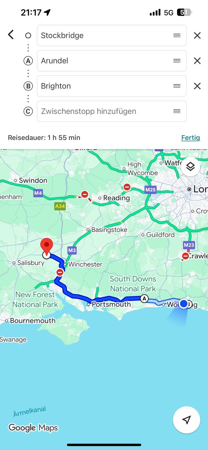Delete the Brighton stop with its X
The height and width of the screenshot is (450, 208).
197,86
